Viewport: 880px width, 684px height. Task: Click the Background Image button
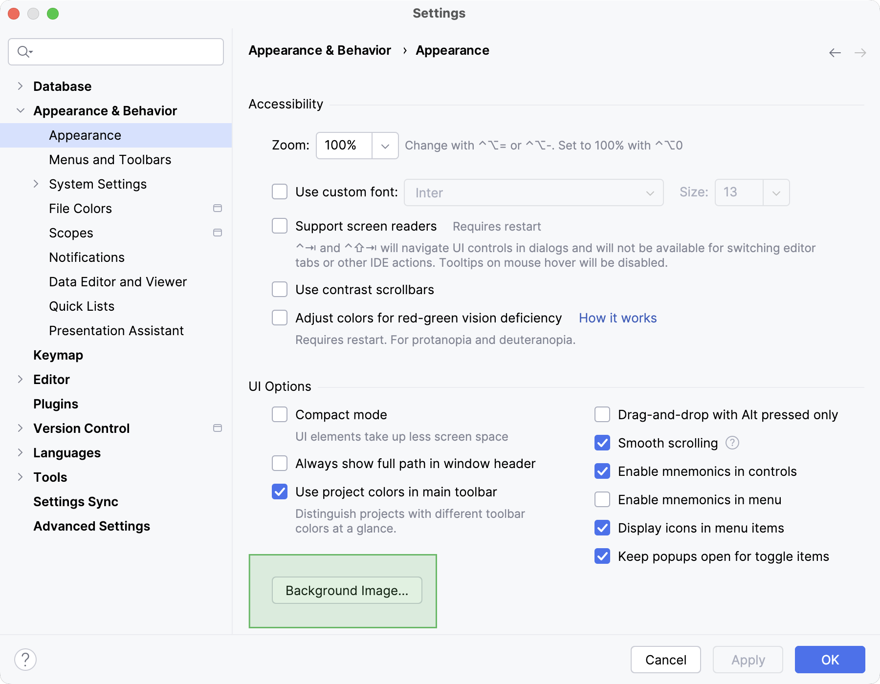(x=347, y=590)
